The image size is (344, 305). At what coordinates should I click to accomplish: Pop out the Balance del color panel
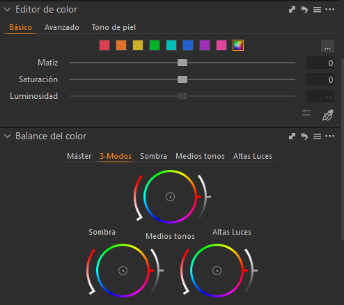pyautogui.click(x=292, y=136)
